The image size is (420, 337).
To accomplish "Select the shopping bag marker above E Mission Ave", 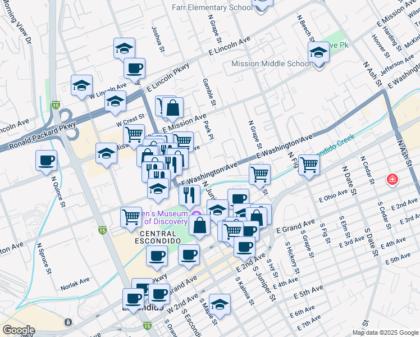I will (173, 108).
